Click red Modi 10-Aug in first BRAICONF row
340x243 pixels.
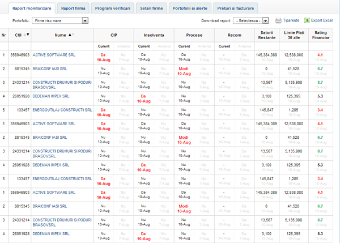(184, 71)
